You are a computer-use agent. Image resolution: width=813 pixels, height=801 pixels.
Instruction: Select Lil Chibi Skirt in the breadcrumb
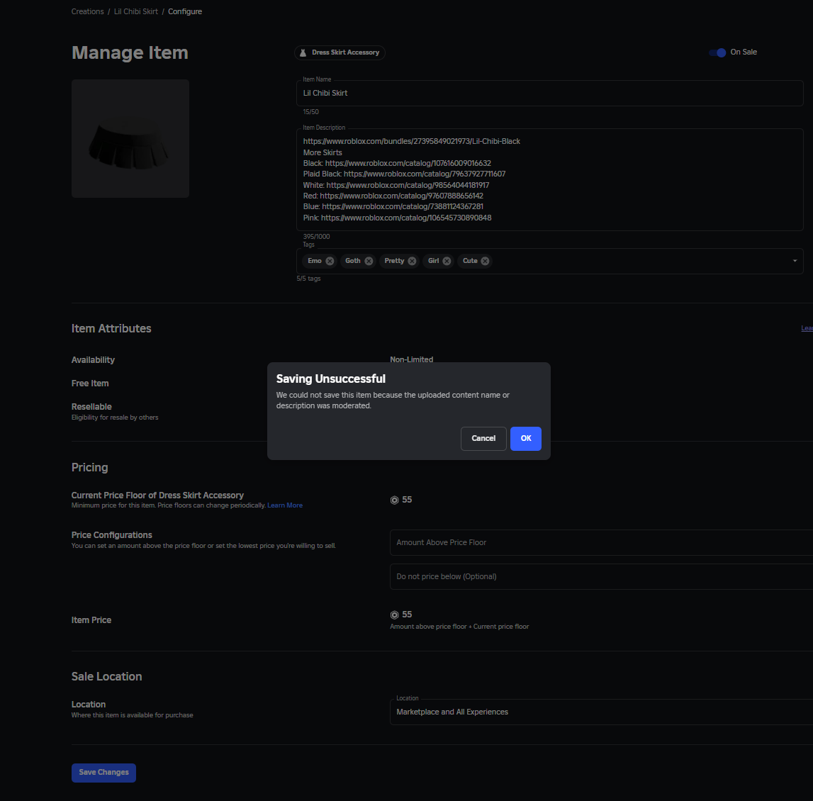pyautogui.click(x=135, y=11)
